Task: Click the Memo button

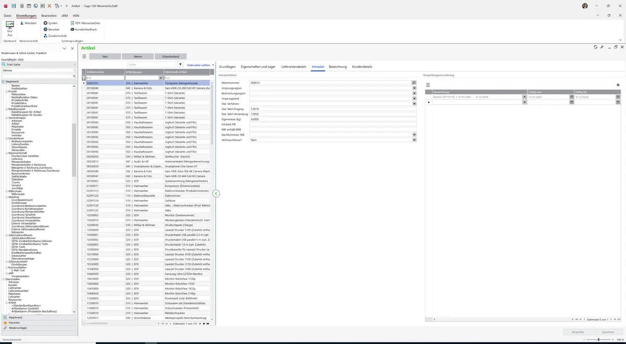Action: (138, 56)
